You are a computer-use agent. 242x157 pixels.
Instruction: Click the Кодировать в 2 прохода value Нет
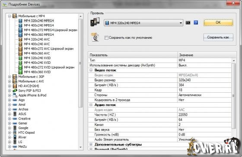pyautogui.click(x=204, y=100)
